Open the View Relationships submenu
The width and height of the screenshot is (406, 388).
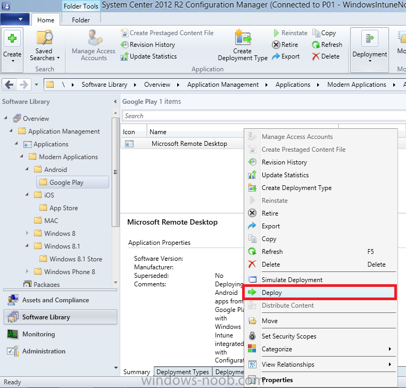point(320,365)
